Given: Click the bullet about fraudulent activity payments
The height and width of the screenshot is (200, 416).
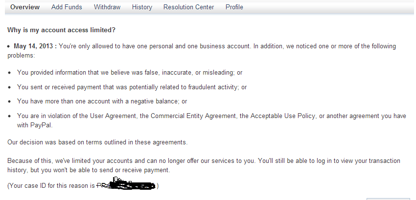Looking at the screenshot, I should tap(132, 87).
